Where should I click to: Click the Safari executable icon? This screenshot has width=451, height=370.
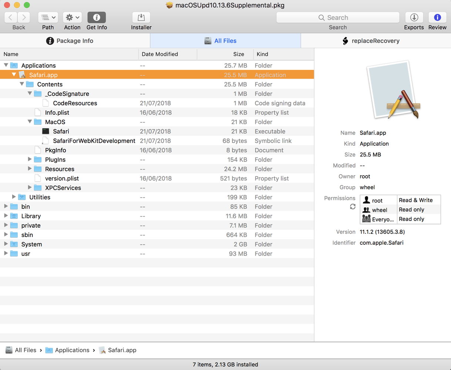pos(46,131)
